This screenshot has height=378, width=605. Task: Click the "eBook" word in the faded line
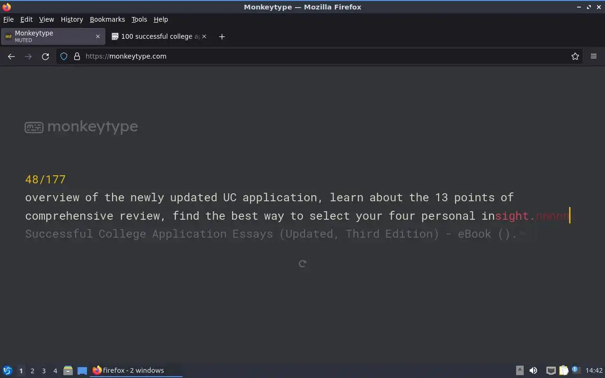tap(474, 234)
